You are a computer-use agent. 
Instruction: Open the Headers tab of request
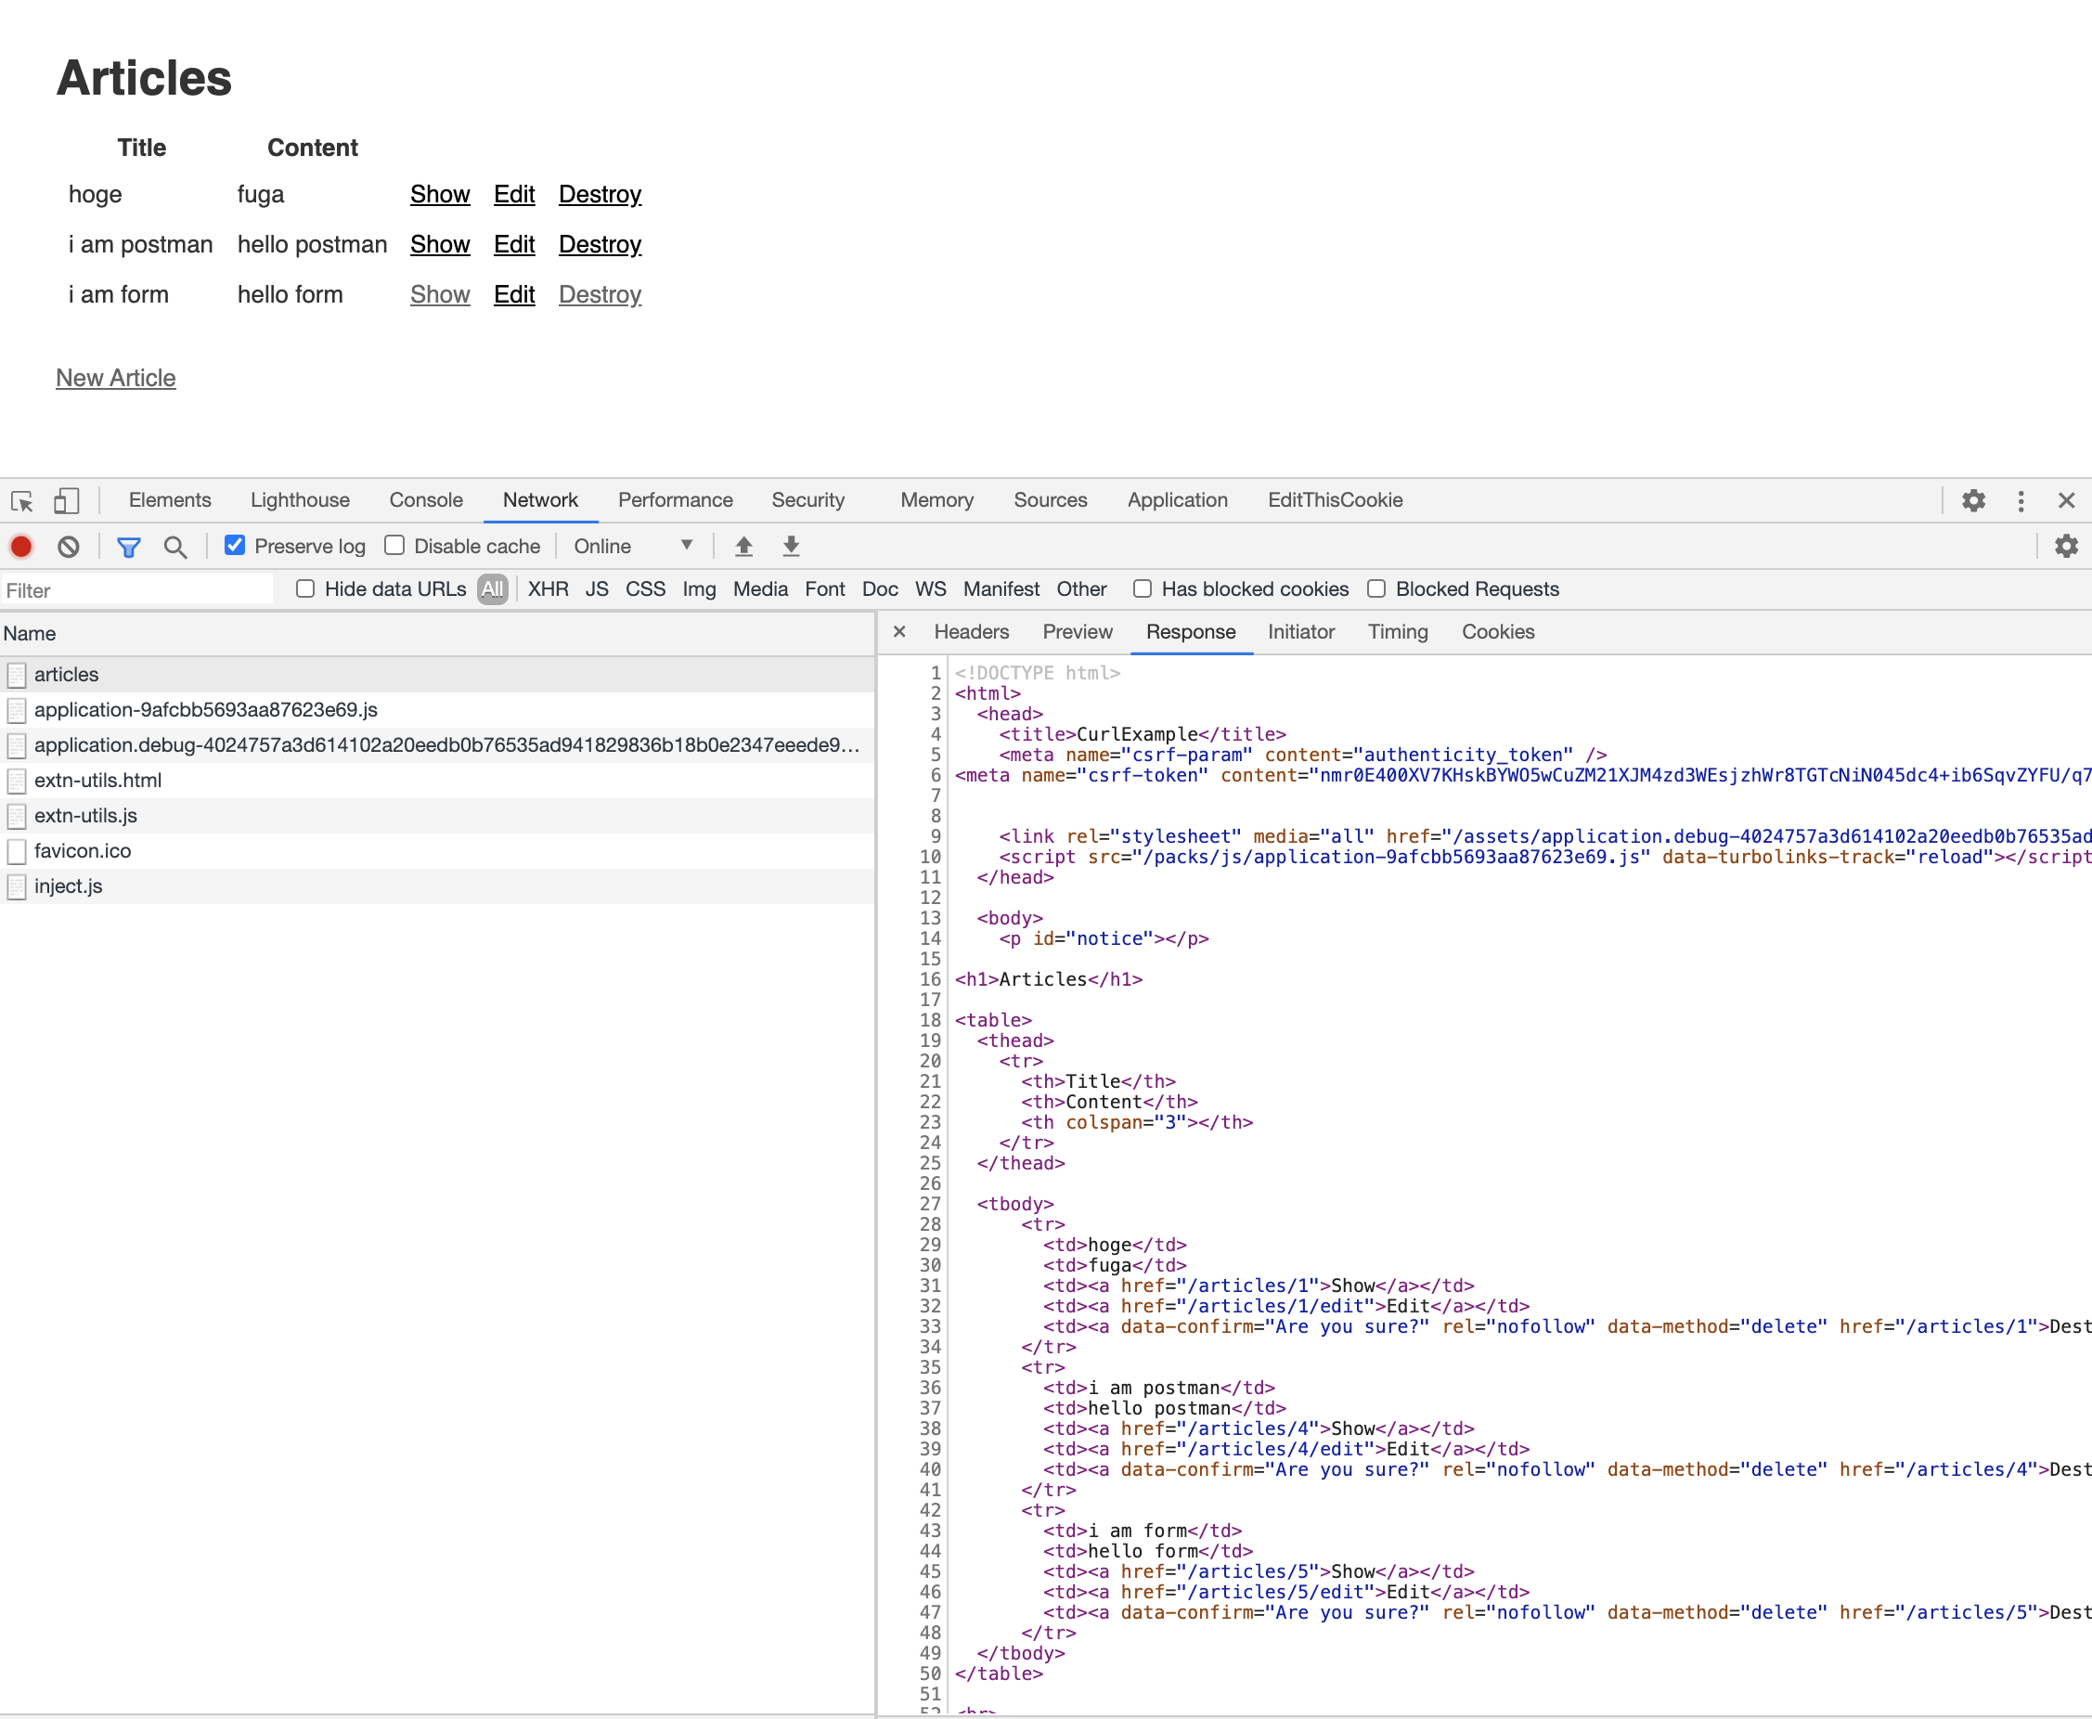pos(970,632)
